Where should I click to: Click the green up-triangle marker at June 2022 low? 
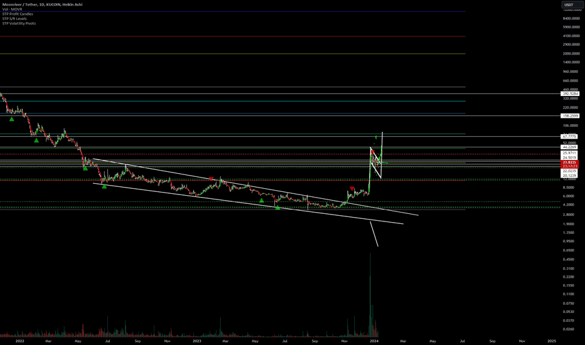pos(104,186)
